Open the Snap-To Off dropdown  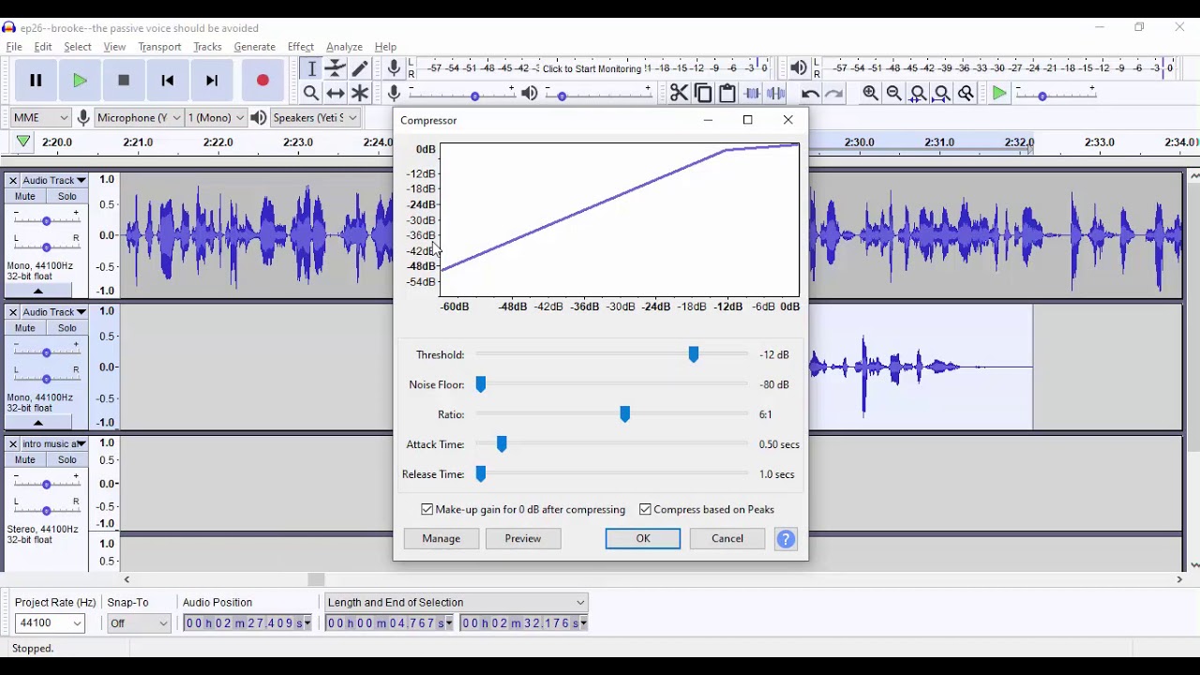(x=139, y=623)
